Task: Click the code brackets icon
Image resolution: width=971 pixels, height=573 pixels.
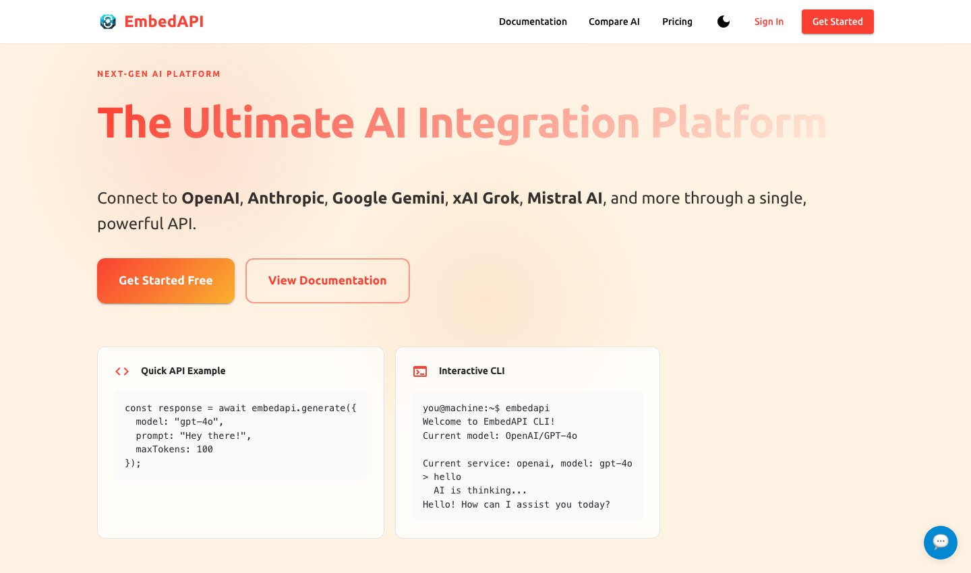Action: click(122, 371)
